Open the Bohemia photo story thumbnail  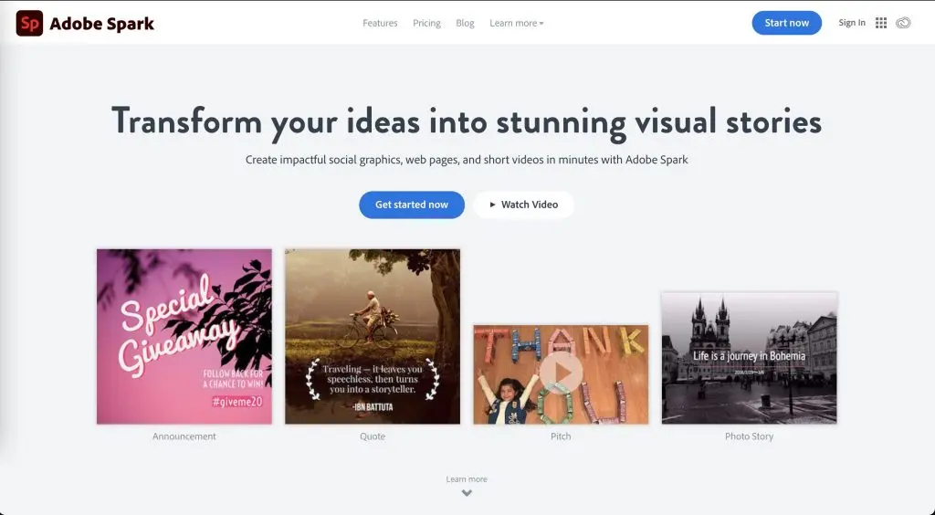pyautogui.click(x=749, y=358)
